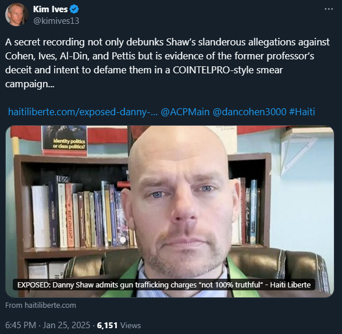The width and height of the screenshot is (342, 334).
Task: Visit the @dancohen3000 mention
Action: pos(250,112)
